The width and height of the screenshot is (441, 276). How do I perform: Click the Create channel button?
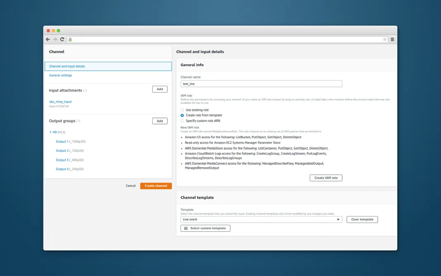pos(156,186)
